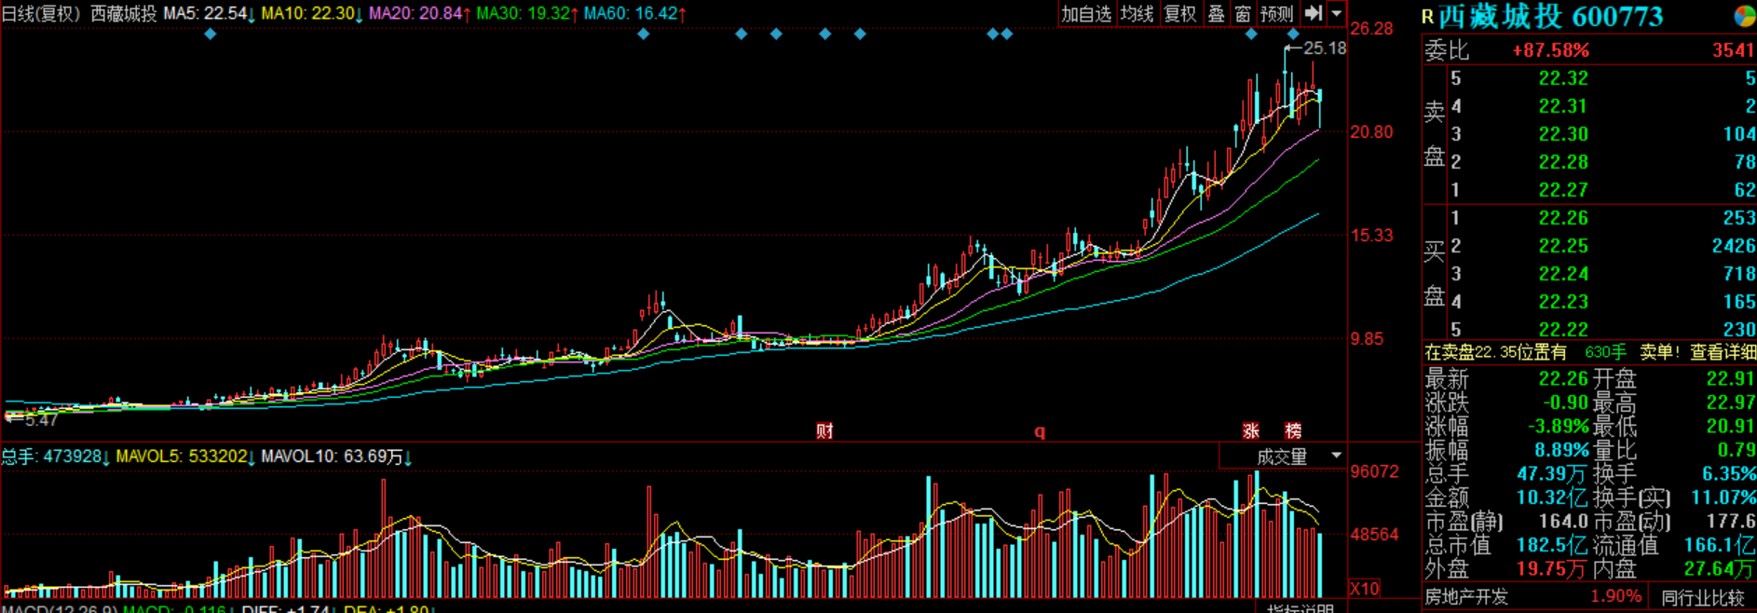The image size is (1757, 613).
Task: Click the 房地产开发 sector link
Action: 1466,597
